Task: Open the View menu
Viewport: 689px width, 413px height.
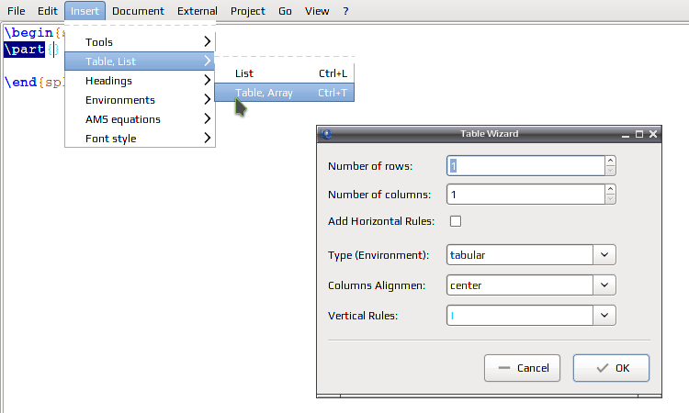Action: 317,11
